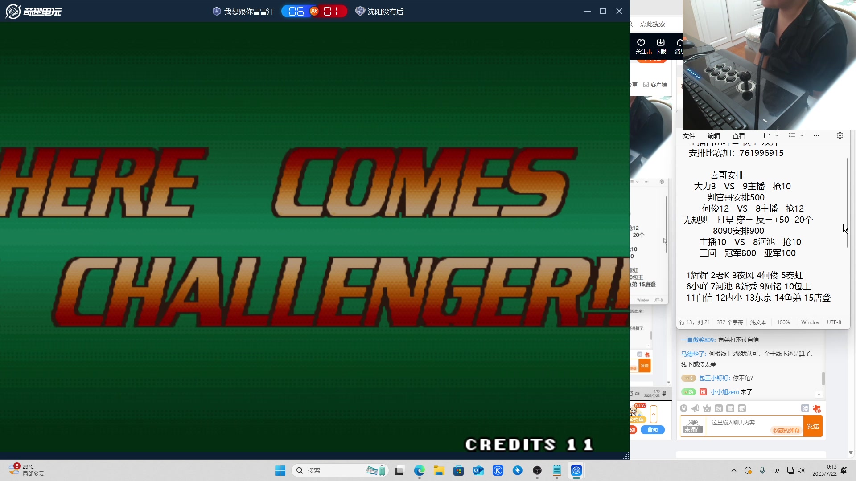Viewport: 856px width, 481px height.
Task: Click the crown A text style icon
Action: tap(707, 408)
